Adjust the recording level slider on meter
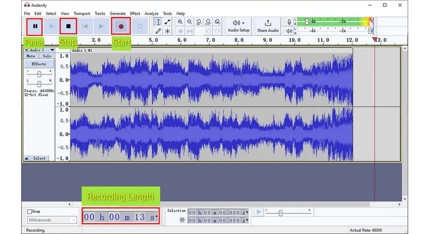This screenshot has width=426, height=234. pyautogui.click(x=307, y=22)
